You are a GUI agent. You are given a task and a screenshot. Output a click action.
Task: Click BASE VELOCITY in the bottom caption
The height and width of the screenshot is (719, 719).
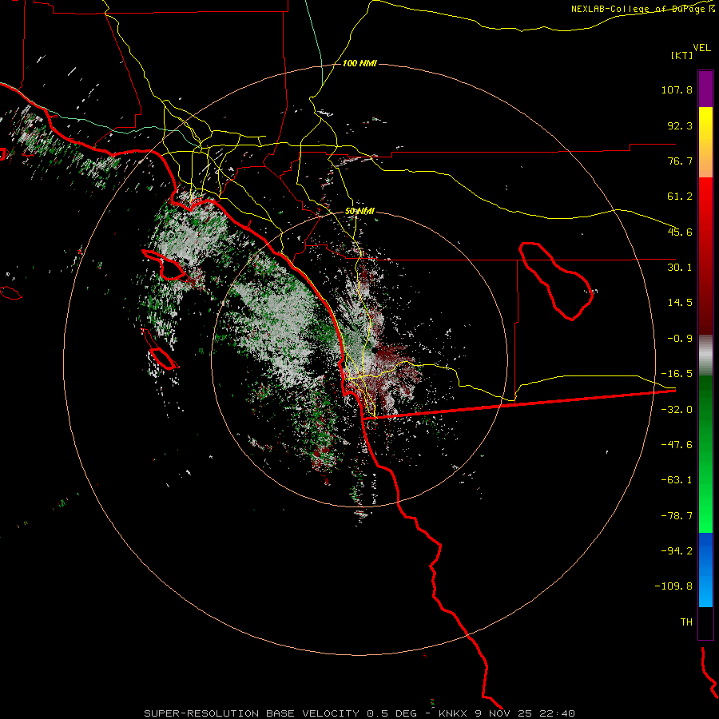312,713
